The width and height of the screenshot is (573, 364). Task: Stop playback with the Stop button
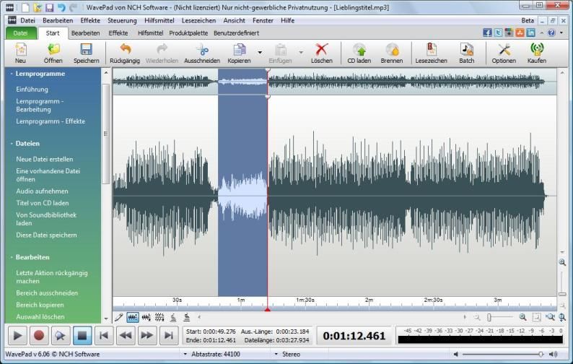[82, 335]
